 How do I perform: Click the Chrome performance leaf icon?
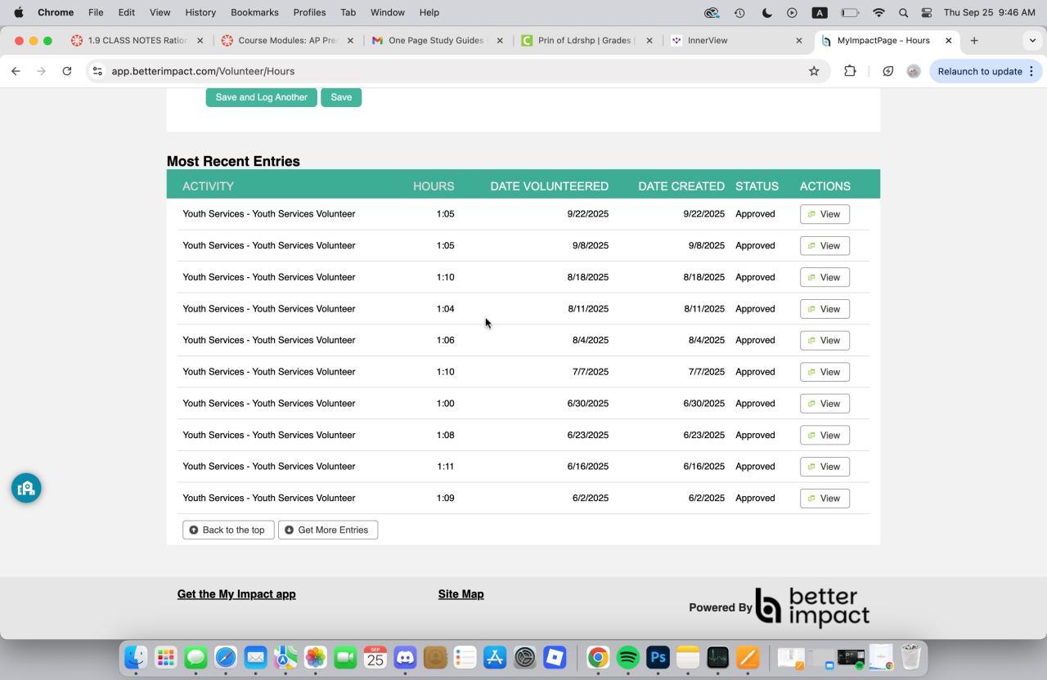pos(887,71)
